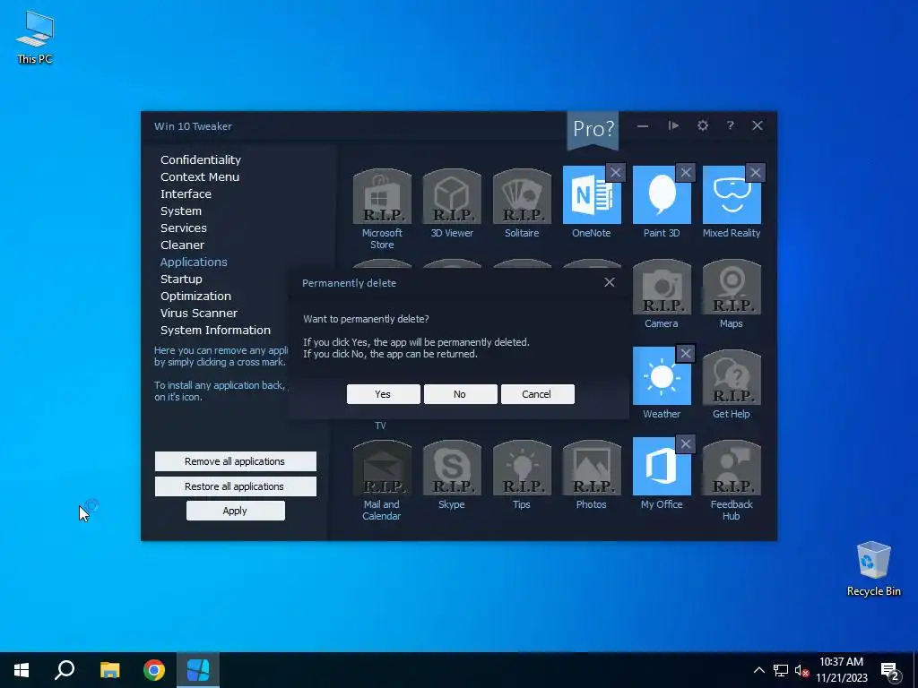Image resolution: width=918 pixels, height=688 pixels.
Task: Remove My Office using its cross mark
Action: point(686,444)
